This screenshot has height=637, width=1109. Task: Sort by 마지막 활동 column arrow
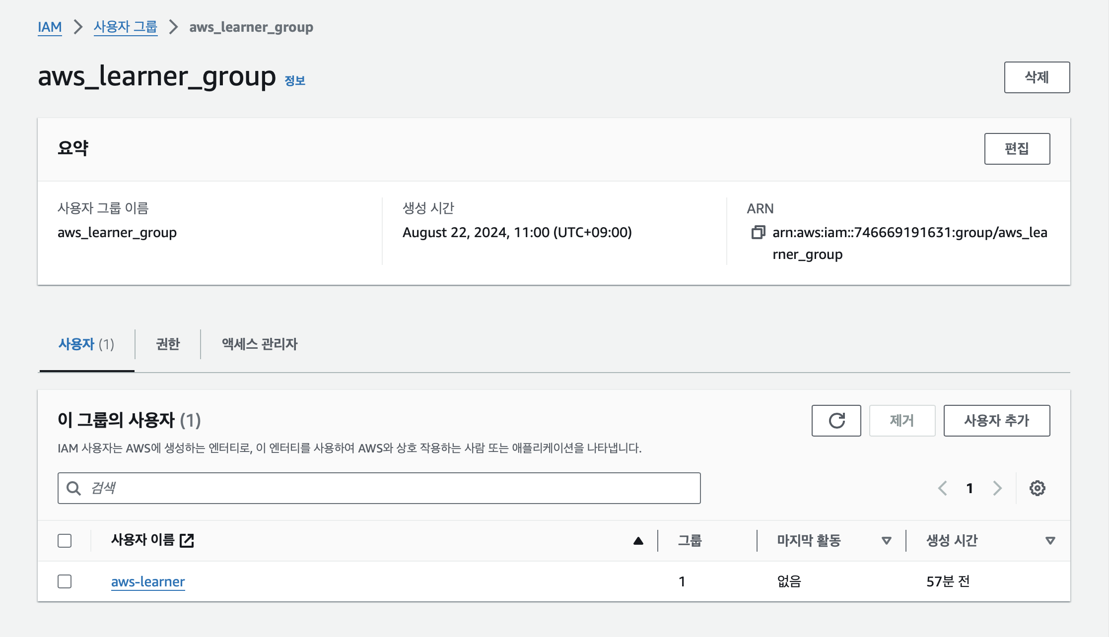coord(887,541)
